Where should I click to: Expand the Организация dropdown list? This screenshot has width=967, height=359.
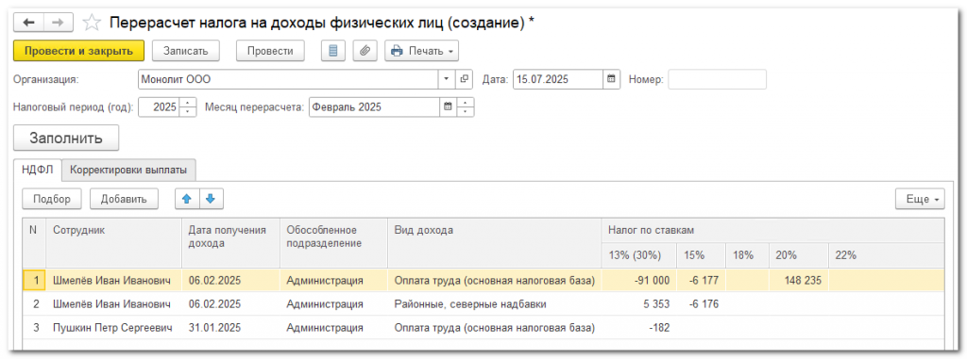pos(447,79)
